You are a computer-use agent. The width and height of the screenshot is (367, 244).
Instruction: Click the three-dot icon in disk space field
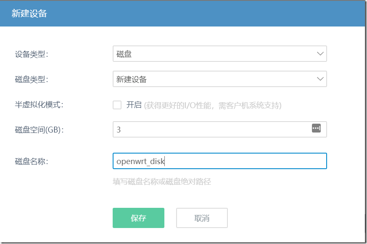coord(316,128)
